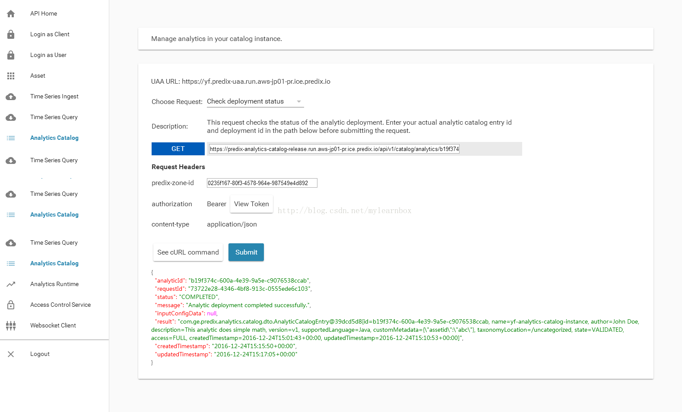Click the cloud upload icon for Time Series Ingest
The height and width of the screenshot is (412, 682).
11,97
